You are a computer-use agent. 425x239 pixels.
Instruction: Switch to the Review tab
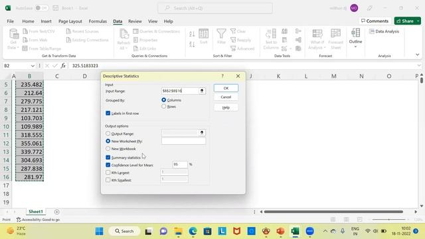tap(135, 21)
